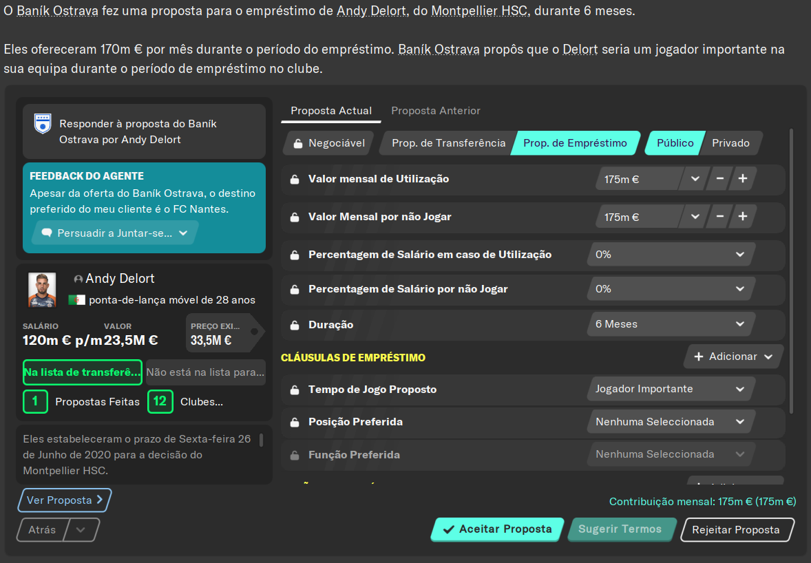Open the 1 Propostas Feitas counter

(35, 402)
